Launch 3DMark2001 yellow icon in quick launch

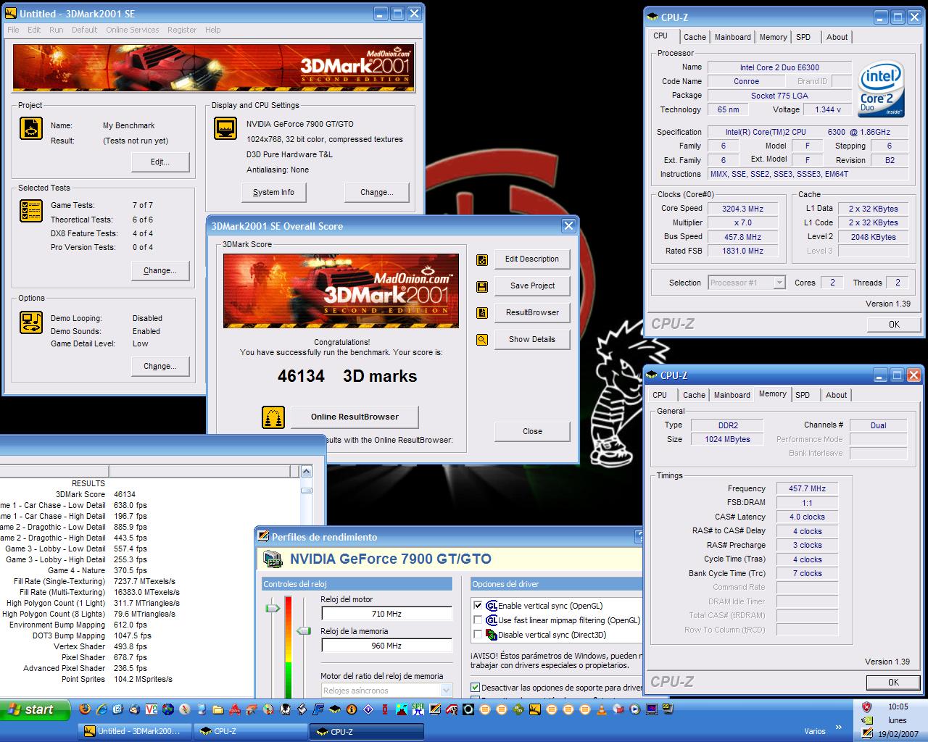(x=534, y=709)
